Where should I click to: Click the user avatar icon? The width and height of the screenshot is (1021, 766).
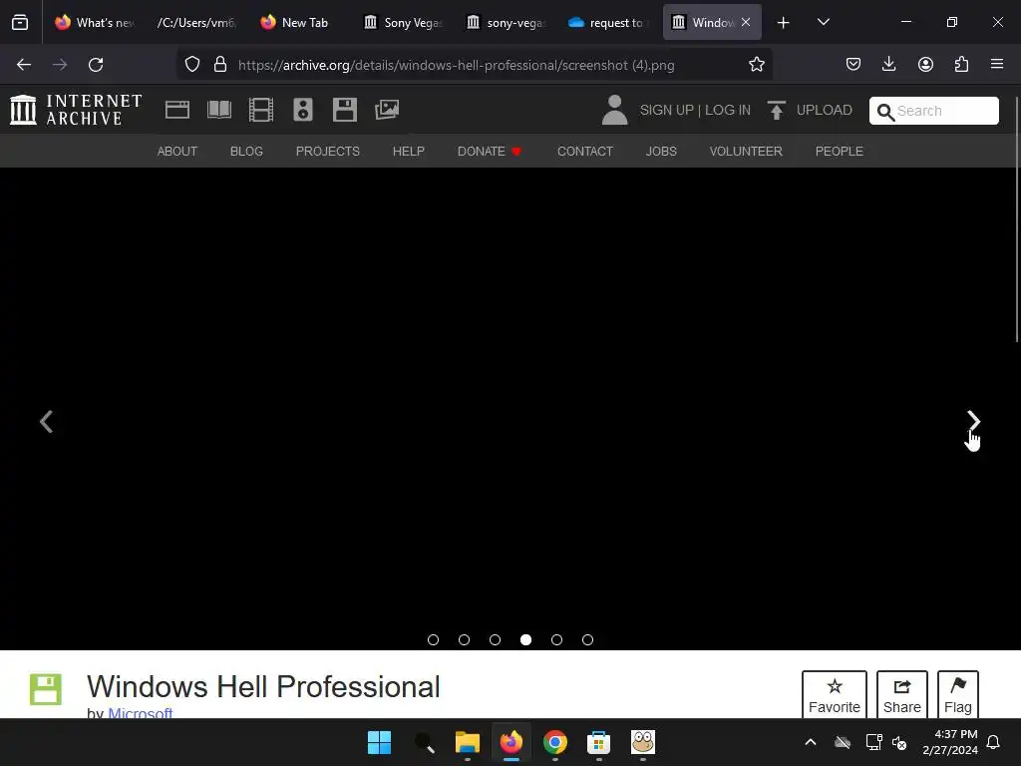[x=614, y=110]
